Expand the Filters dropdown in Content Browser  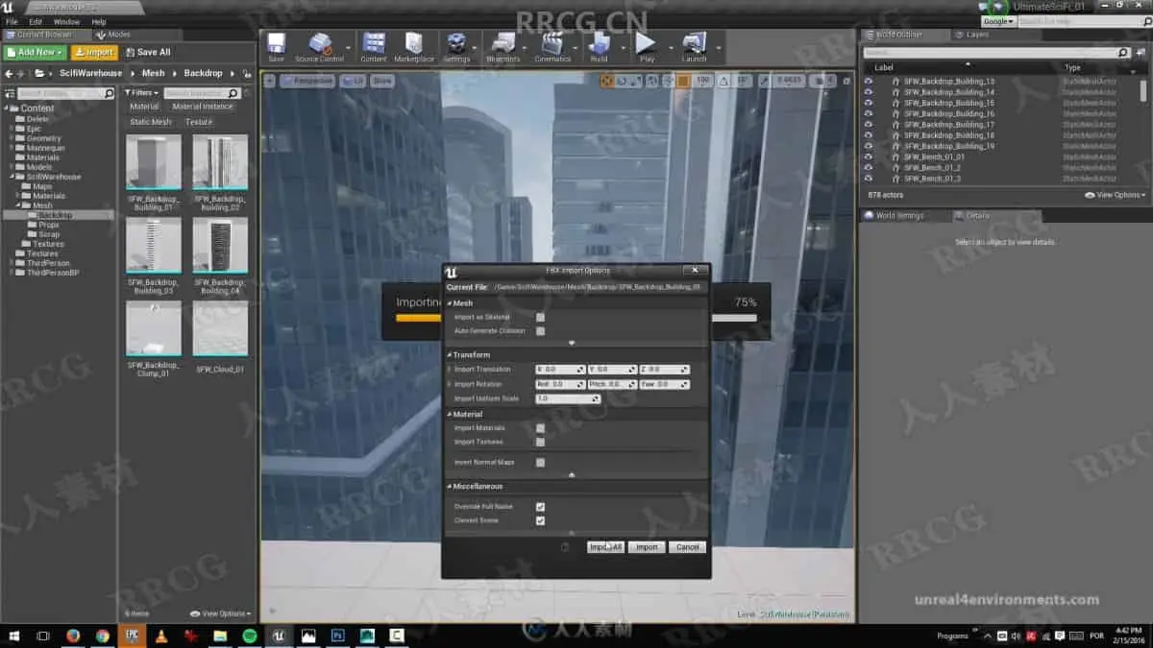(140, 93)
